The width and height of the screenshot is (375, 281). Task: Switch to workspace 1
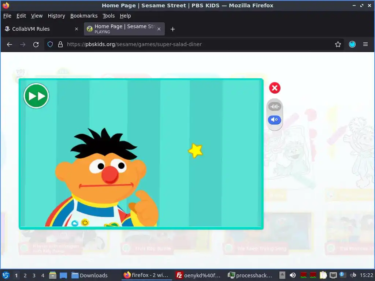(16, 276)
